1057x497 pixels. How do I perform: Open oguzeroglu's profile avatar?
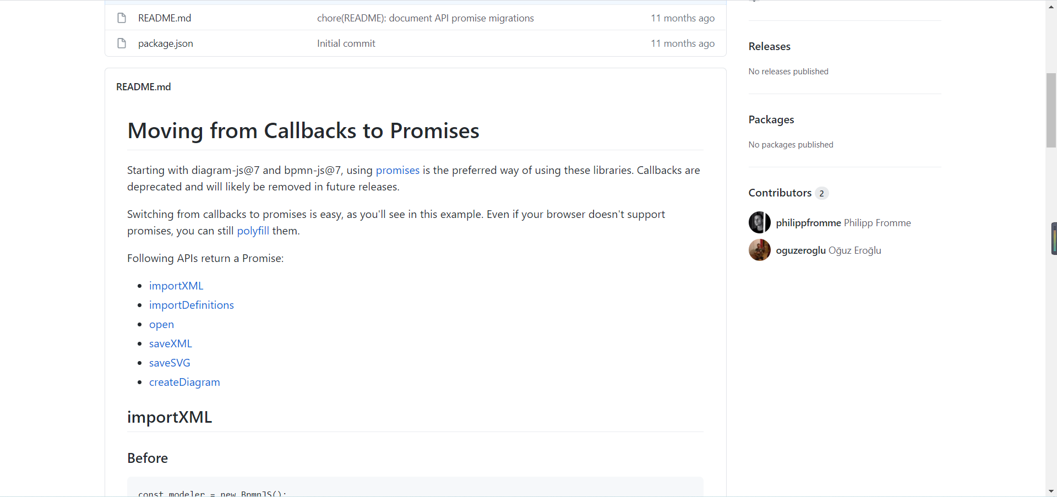pos(759,250)
